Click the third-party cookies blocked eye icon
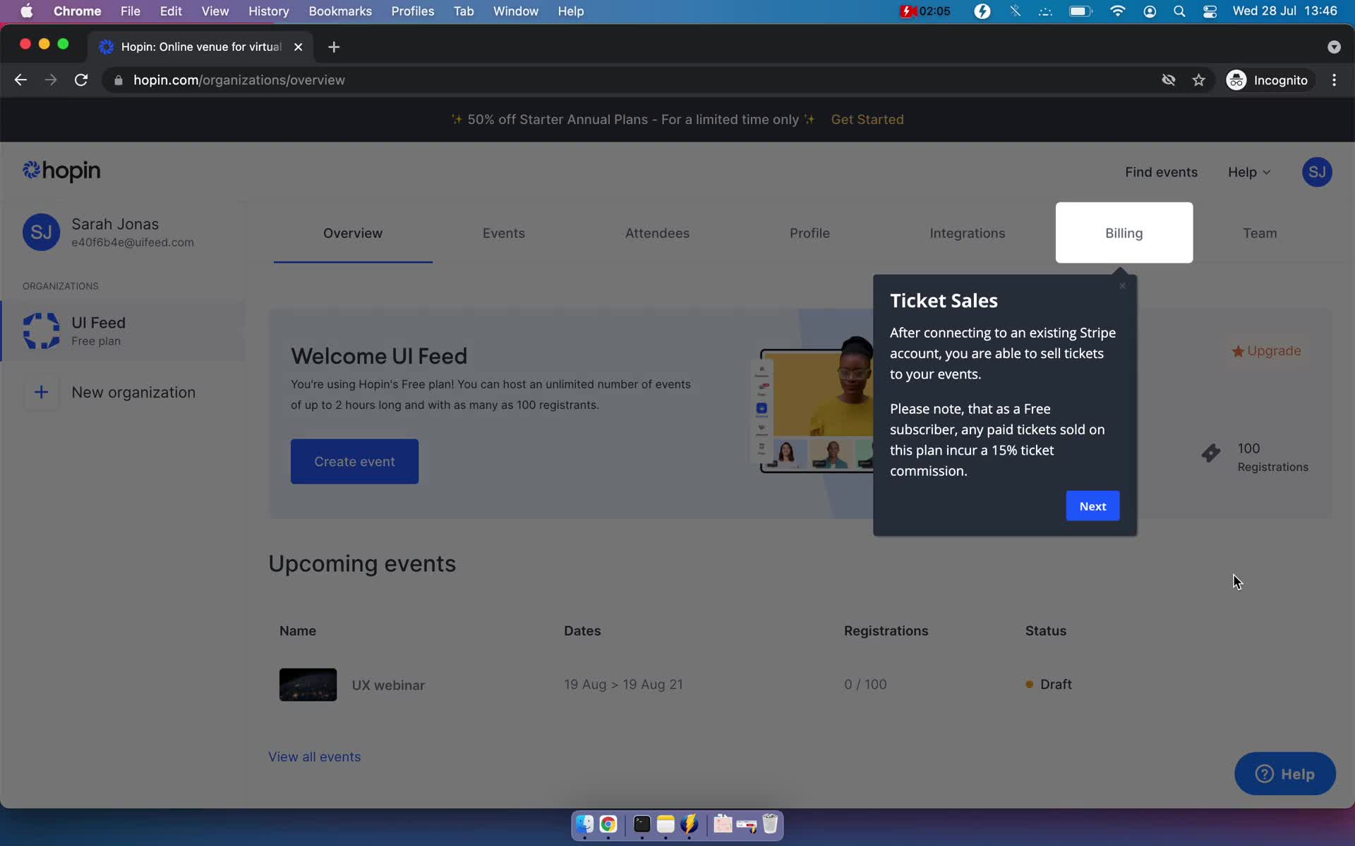 pyautogui.click(x=1169, y=80)
